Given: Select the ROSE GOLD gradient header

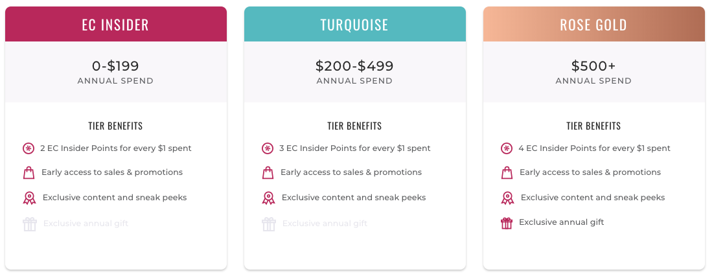Looking at the screenshot, I should point(593,24).
